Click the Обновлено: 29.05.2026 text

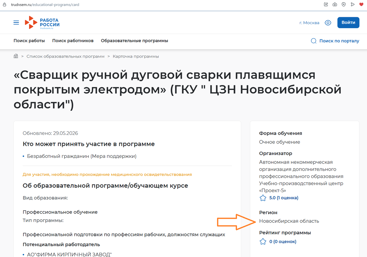pyautogui.click(x=50, y=133)
